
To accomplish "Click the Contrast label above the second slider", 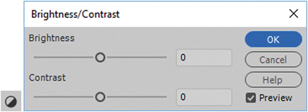I will [x=47, y=78].
